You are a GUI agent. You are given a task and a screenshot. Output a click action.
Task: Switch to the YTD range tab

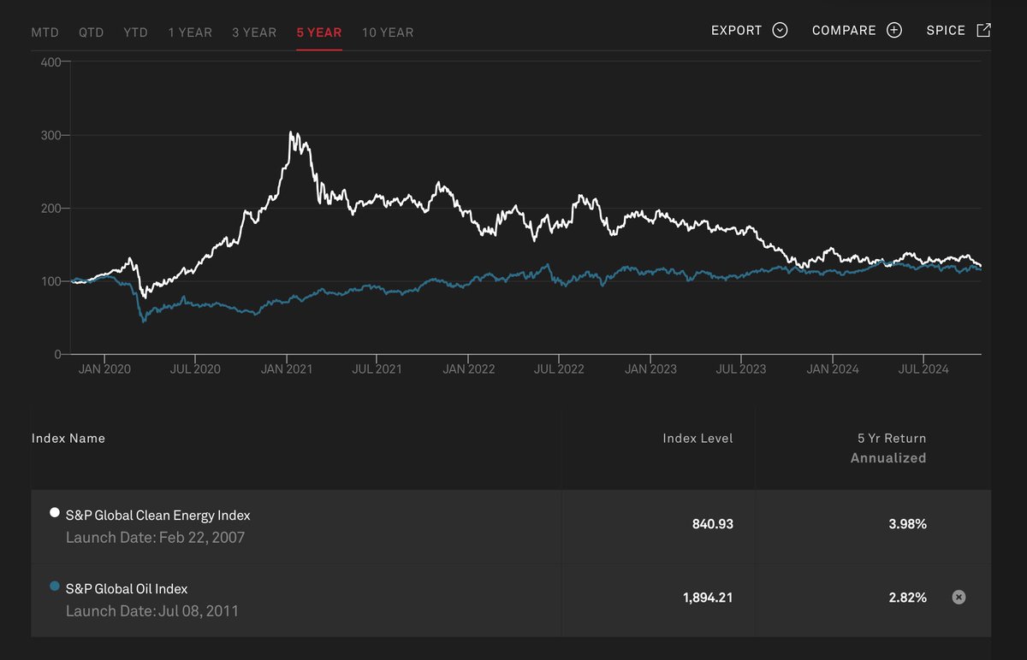click(x=135, y=32)
